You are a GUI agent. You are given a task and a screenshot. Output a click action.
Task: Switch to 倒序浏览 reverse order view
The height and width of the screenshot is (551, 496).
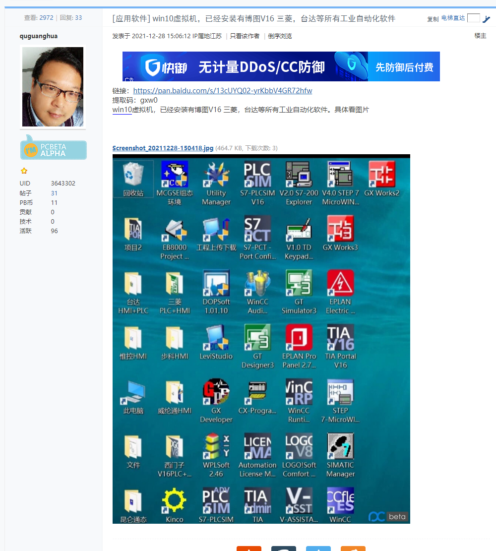(280, 36)
